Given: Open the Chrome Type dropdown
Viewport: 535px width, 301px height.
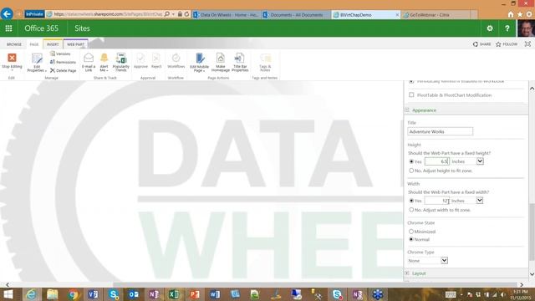Looking at the screenshot, I should (444, 260).
